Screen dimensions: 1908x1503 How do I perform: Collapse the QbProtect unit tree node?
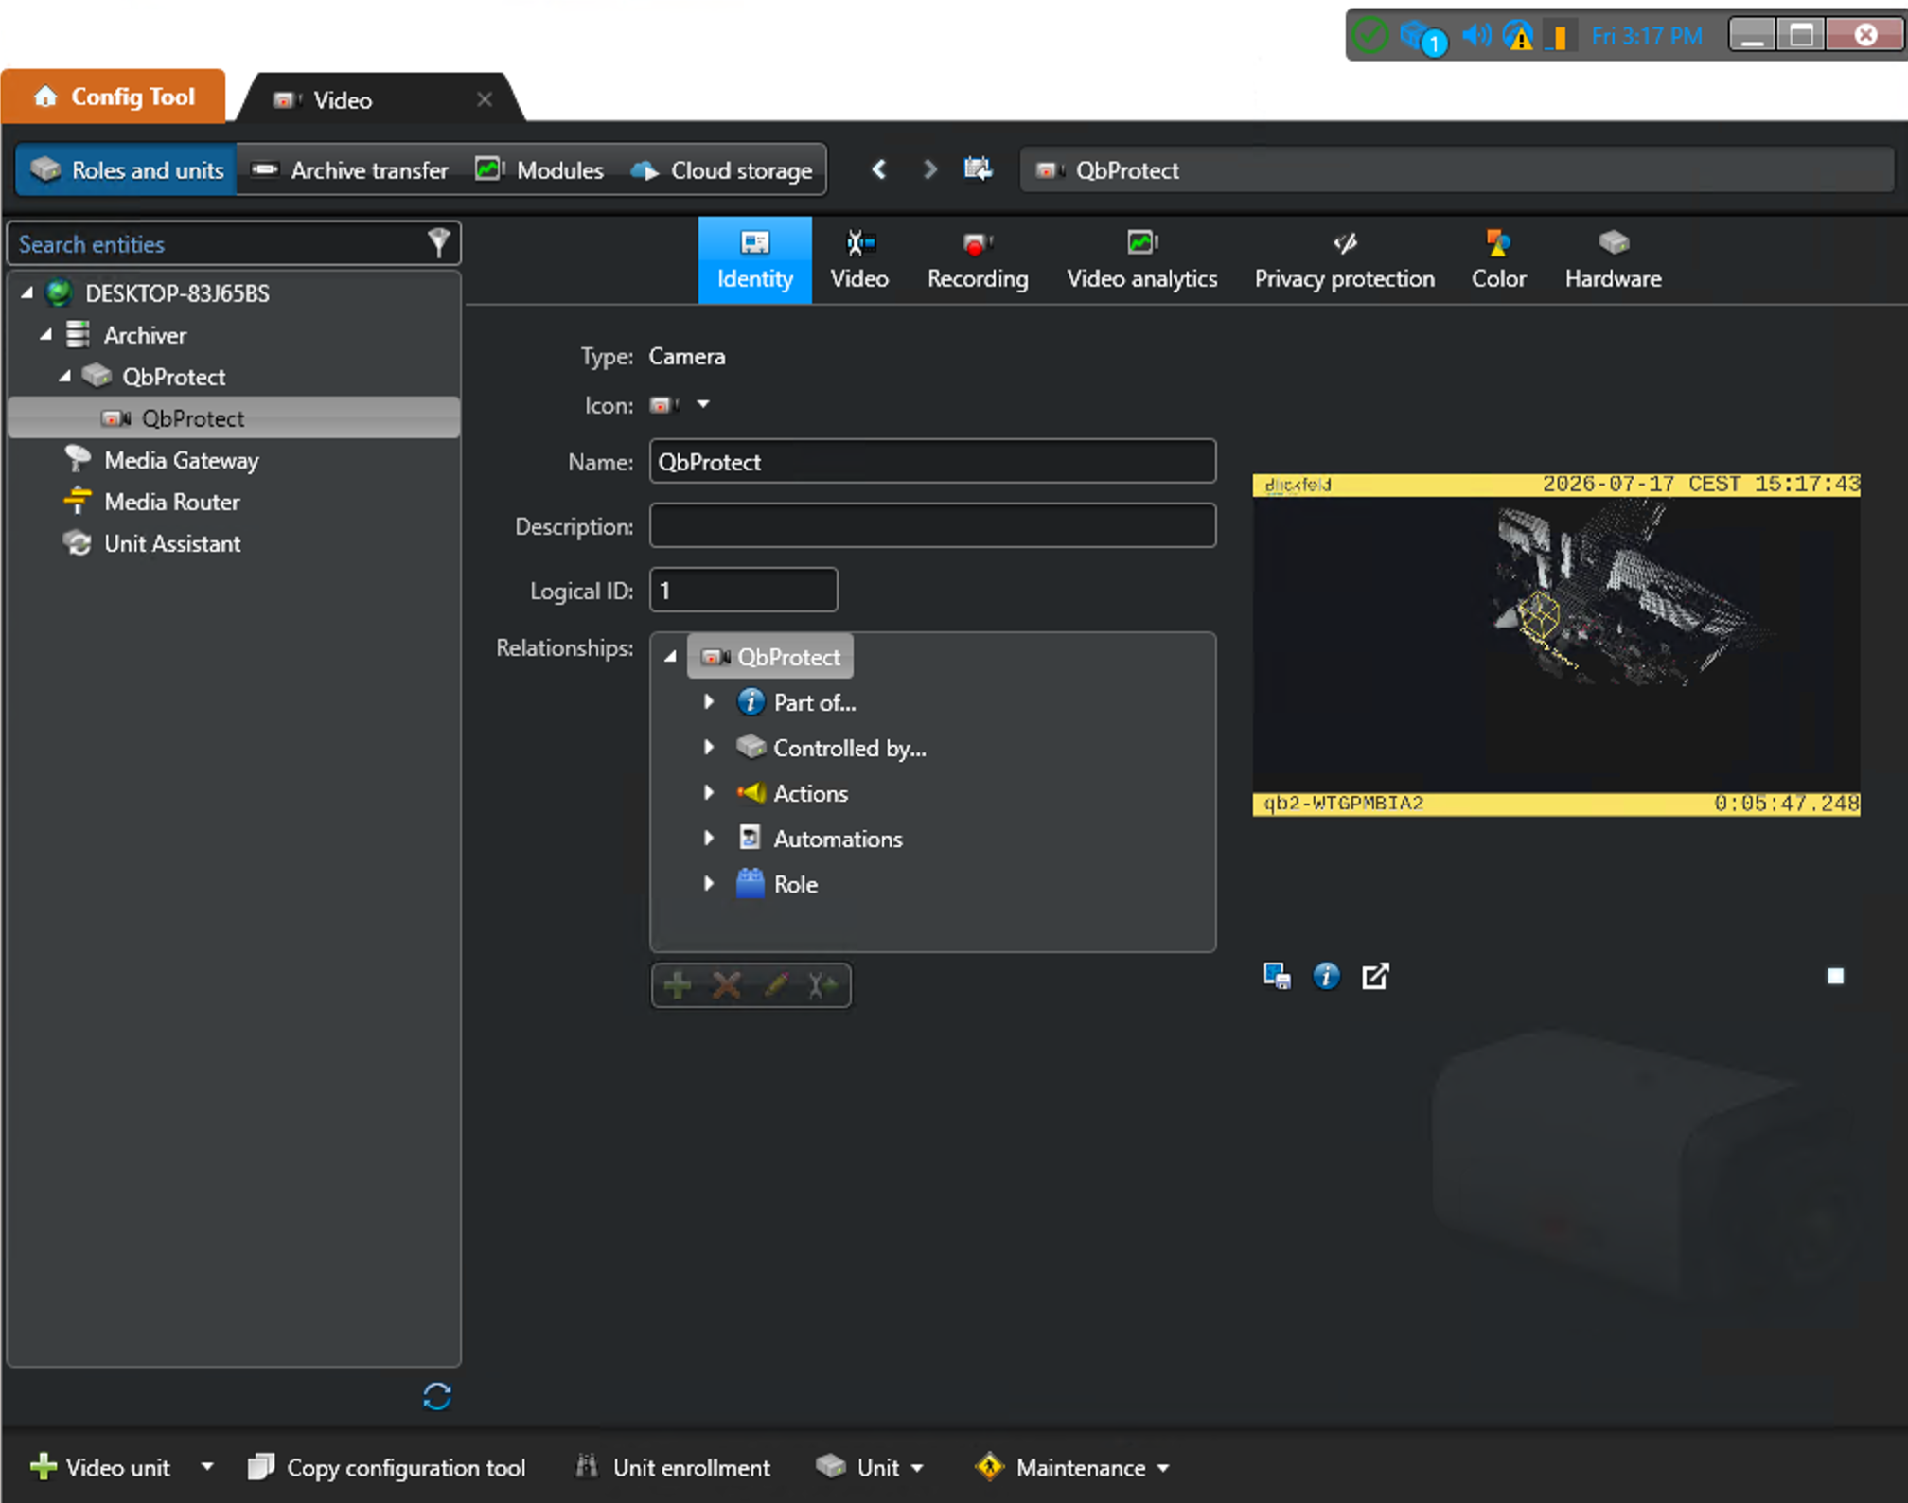[x=65, y=377]
